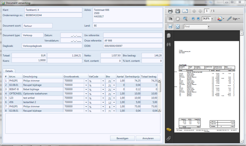This screenshot has height=146, width=246.
Task: Click the OGM field
Action: pyautogui.click(x=133, y=46)
